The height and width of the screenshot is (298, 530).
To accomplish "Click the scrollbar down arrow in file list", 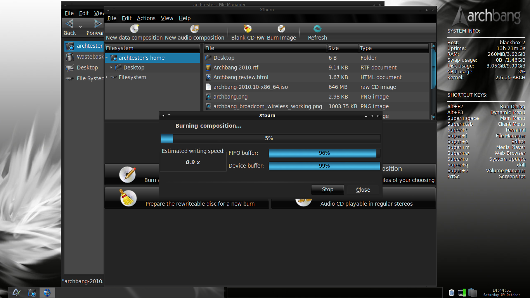I will (x=433, y=117).
